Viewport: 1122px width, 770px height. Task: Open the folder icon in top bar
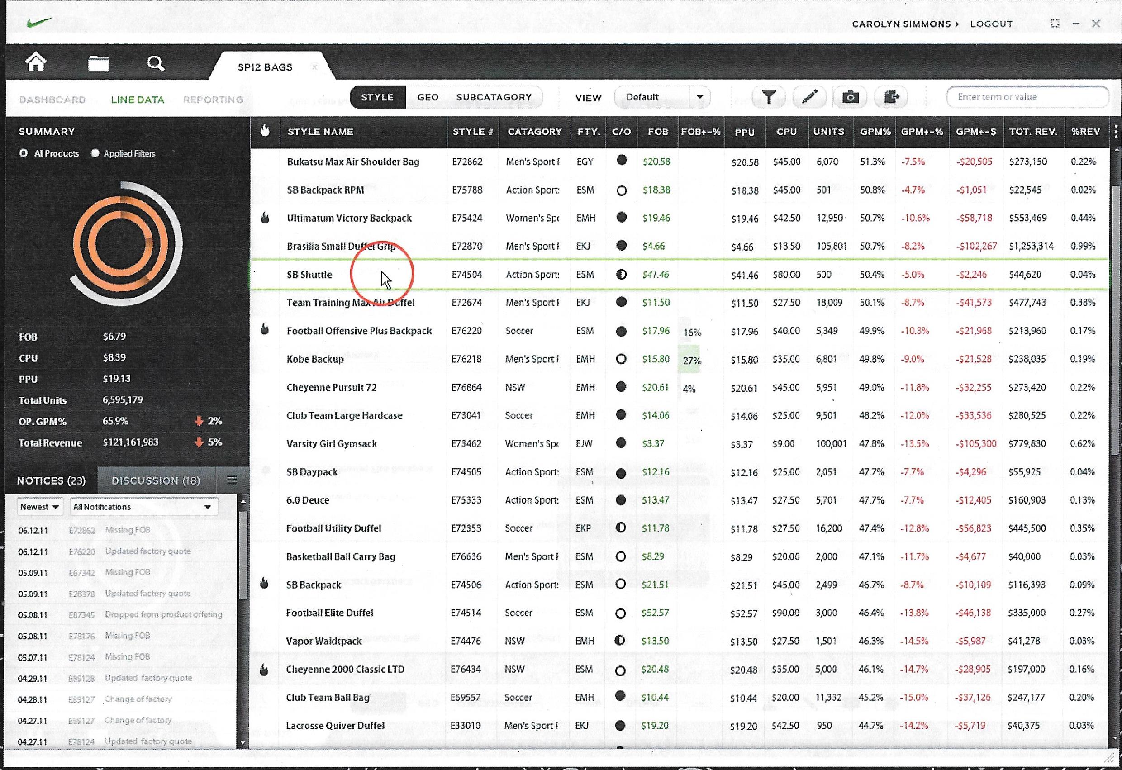tap(98, 64)
